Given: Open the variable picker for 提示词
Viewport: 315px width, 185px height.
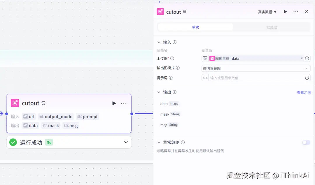Looking at the screenshot, I should point(307,78).
